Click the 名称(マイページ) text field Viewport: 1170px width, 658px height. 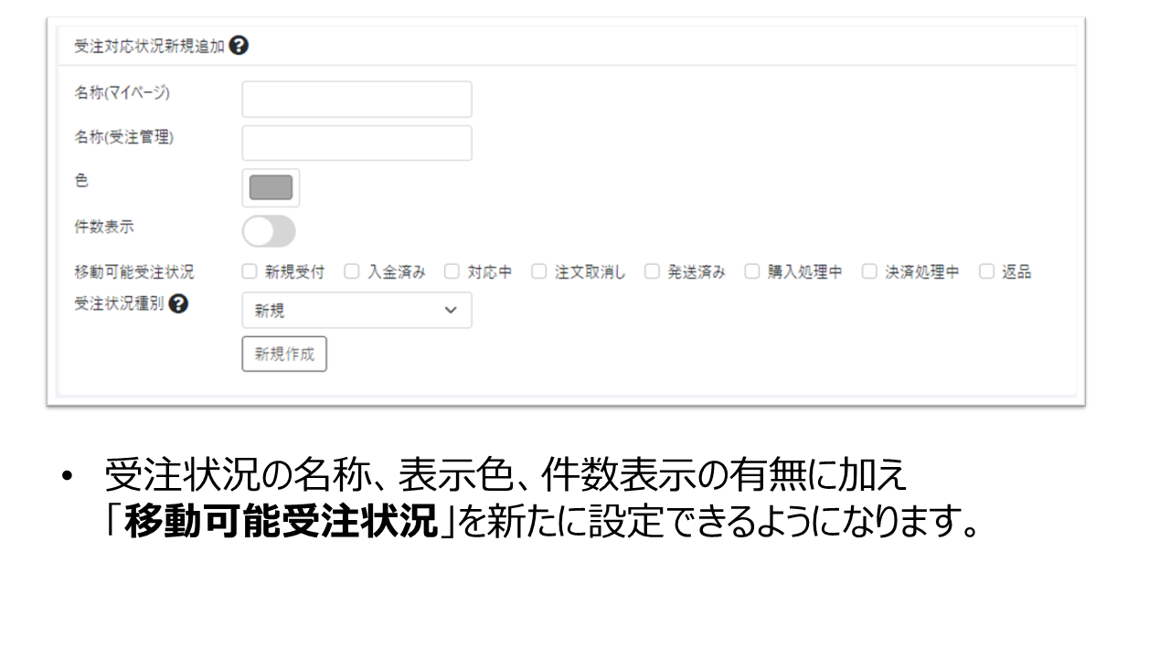click(x=356, y=99)
